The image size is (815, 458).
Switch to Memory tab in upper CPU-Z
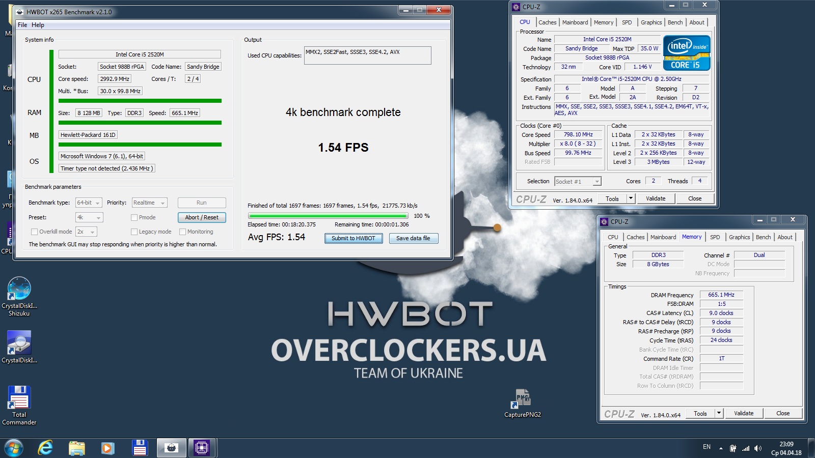[604, 22]
